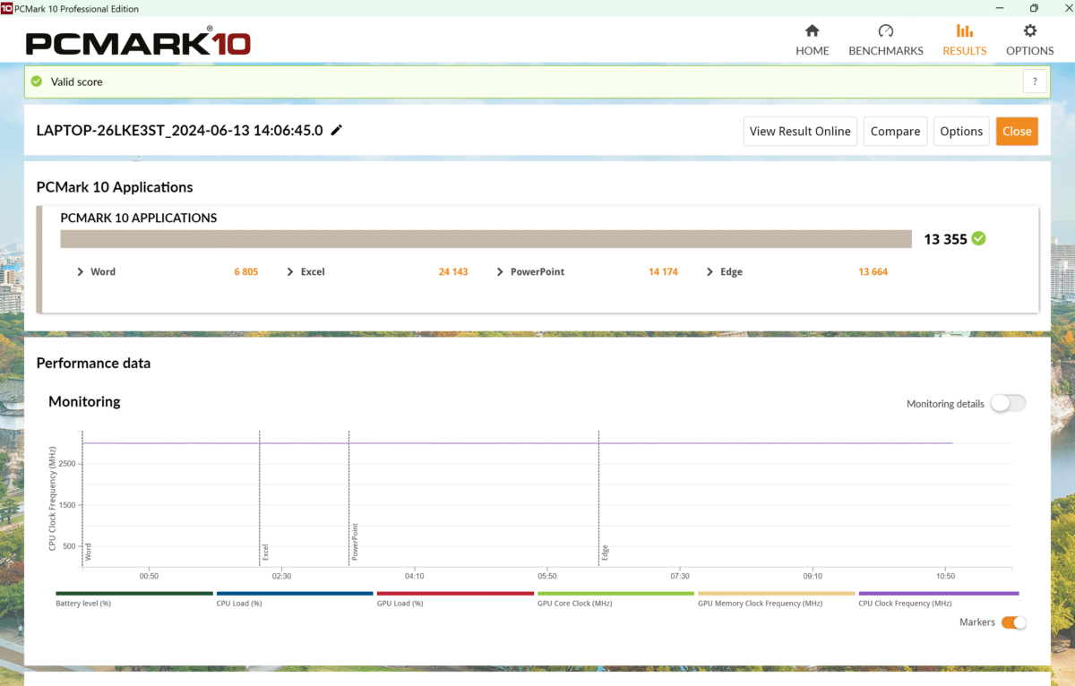Screen dimensions: 1075x686
Task: Click View Result Online button
Action: (x=800, y=131)
